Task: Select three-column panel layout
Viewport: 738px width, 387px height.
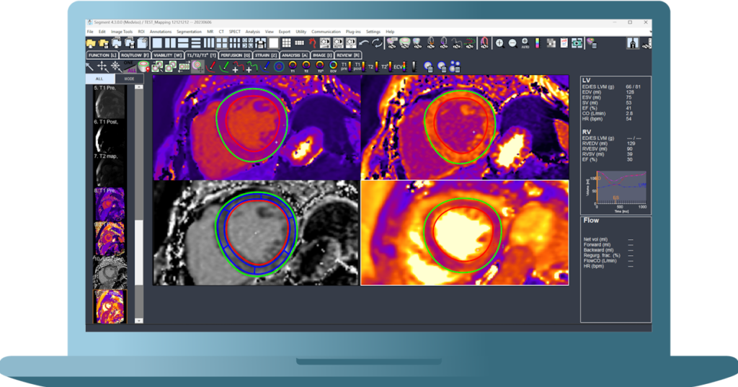Action: click(x=209, y=43)
